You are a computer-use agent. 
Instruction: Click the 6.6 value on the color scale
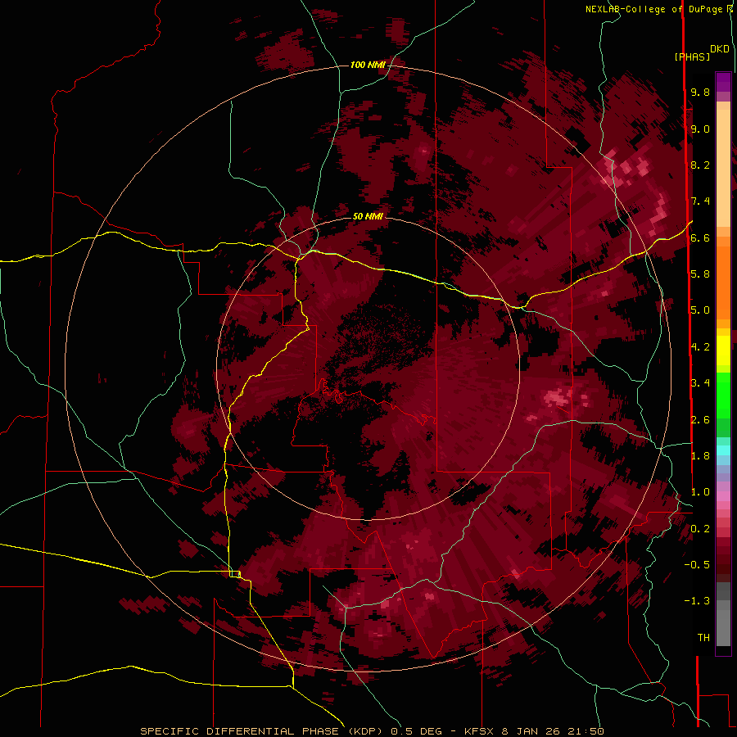point(700,237)
